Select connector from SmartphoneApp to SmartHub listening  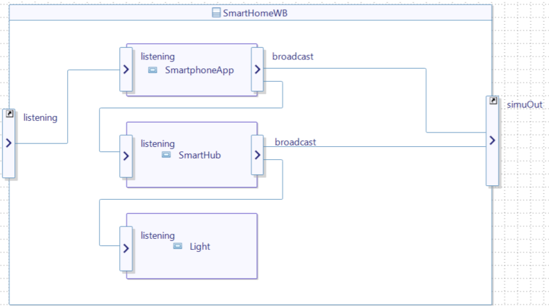pos(191,108)
